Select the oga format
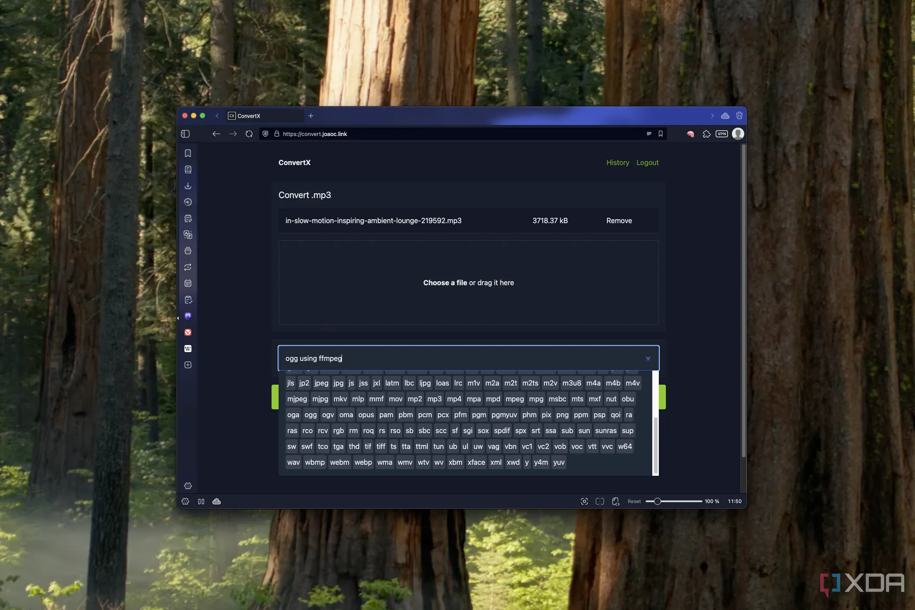Viewport: 915px width, 610px height. pos(293,415)
